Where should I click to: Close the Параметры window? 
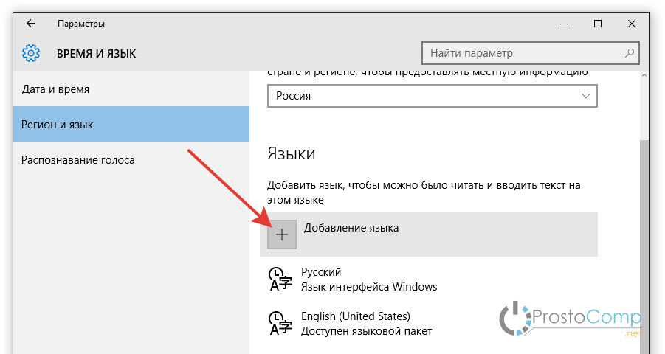(x=632, y=24)
